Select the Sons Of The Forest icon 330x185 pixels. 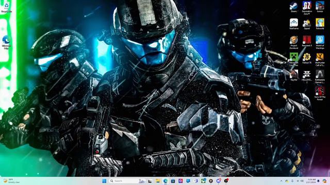tap(320, 94)
